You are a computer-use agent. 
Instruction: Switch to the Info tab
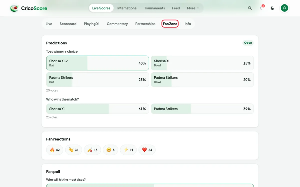click(x=188, y=24)
